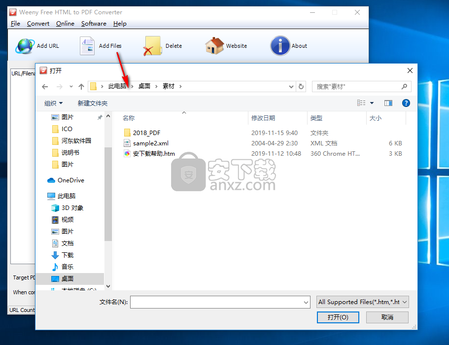Click 桌面 in the breadcrumb path
The height and width of the screenshot is (345, 449).
point(144,86)
